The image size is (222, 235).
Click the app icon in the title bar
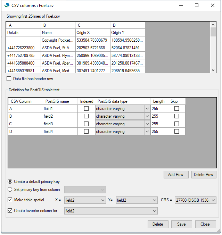[x=6, y=6]
